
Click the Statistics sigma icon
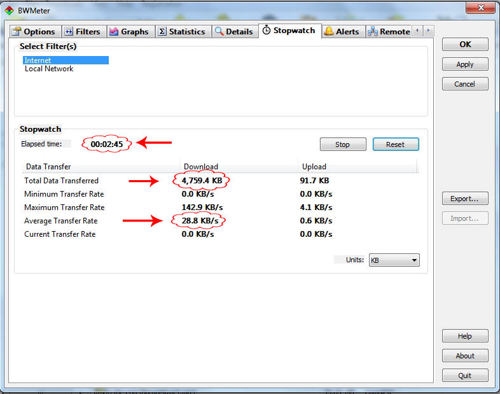[162, 31]
